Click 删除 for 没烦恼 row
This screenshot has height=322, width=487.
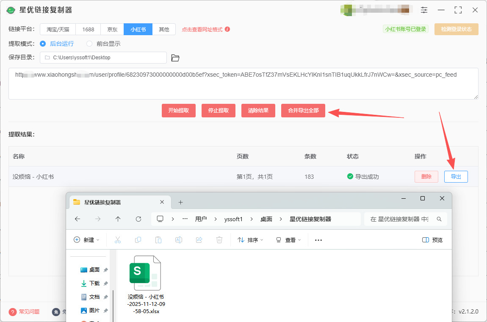pyautogui.click(x=426, y=177)
